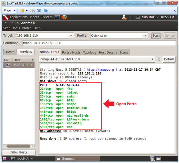Switch to Topology tab
The height and width of the screenshot is (163, 179).
pyautogui.click(x=90, y=53)
